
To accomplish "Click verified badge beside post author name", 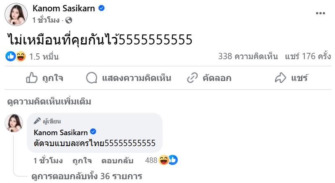I will point(101,8).
